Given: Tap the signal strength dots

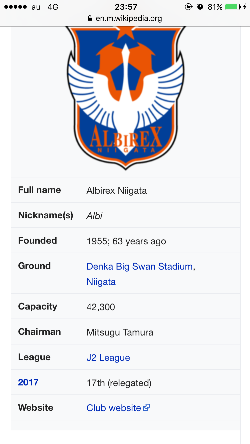Looking at the screenshot, I should coord(15,7).
